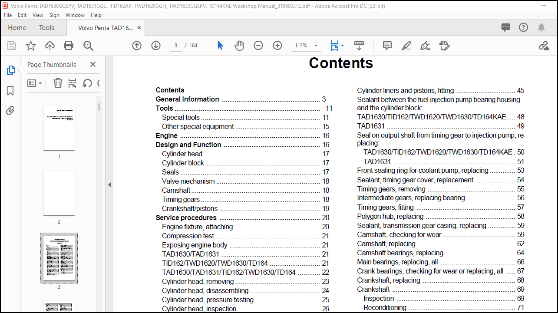Close the Volvo Penta document tab
Viewport: 558px width, 313px height.
click(139, 27)
